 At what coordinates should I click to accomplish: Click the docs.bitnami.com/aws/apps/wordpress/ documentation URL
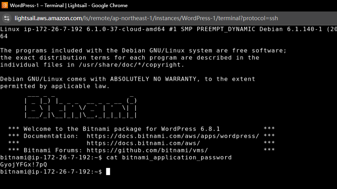[x=173, y=136]
